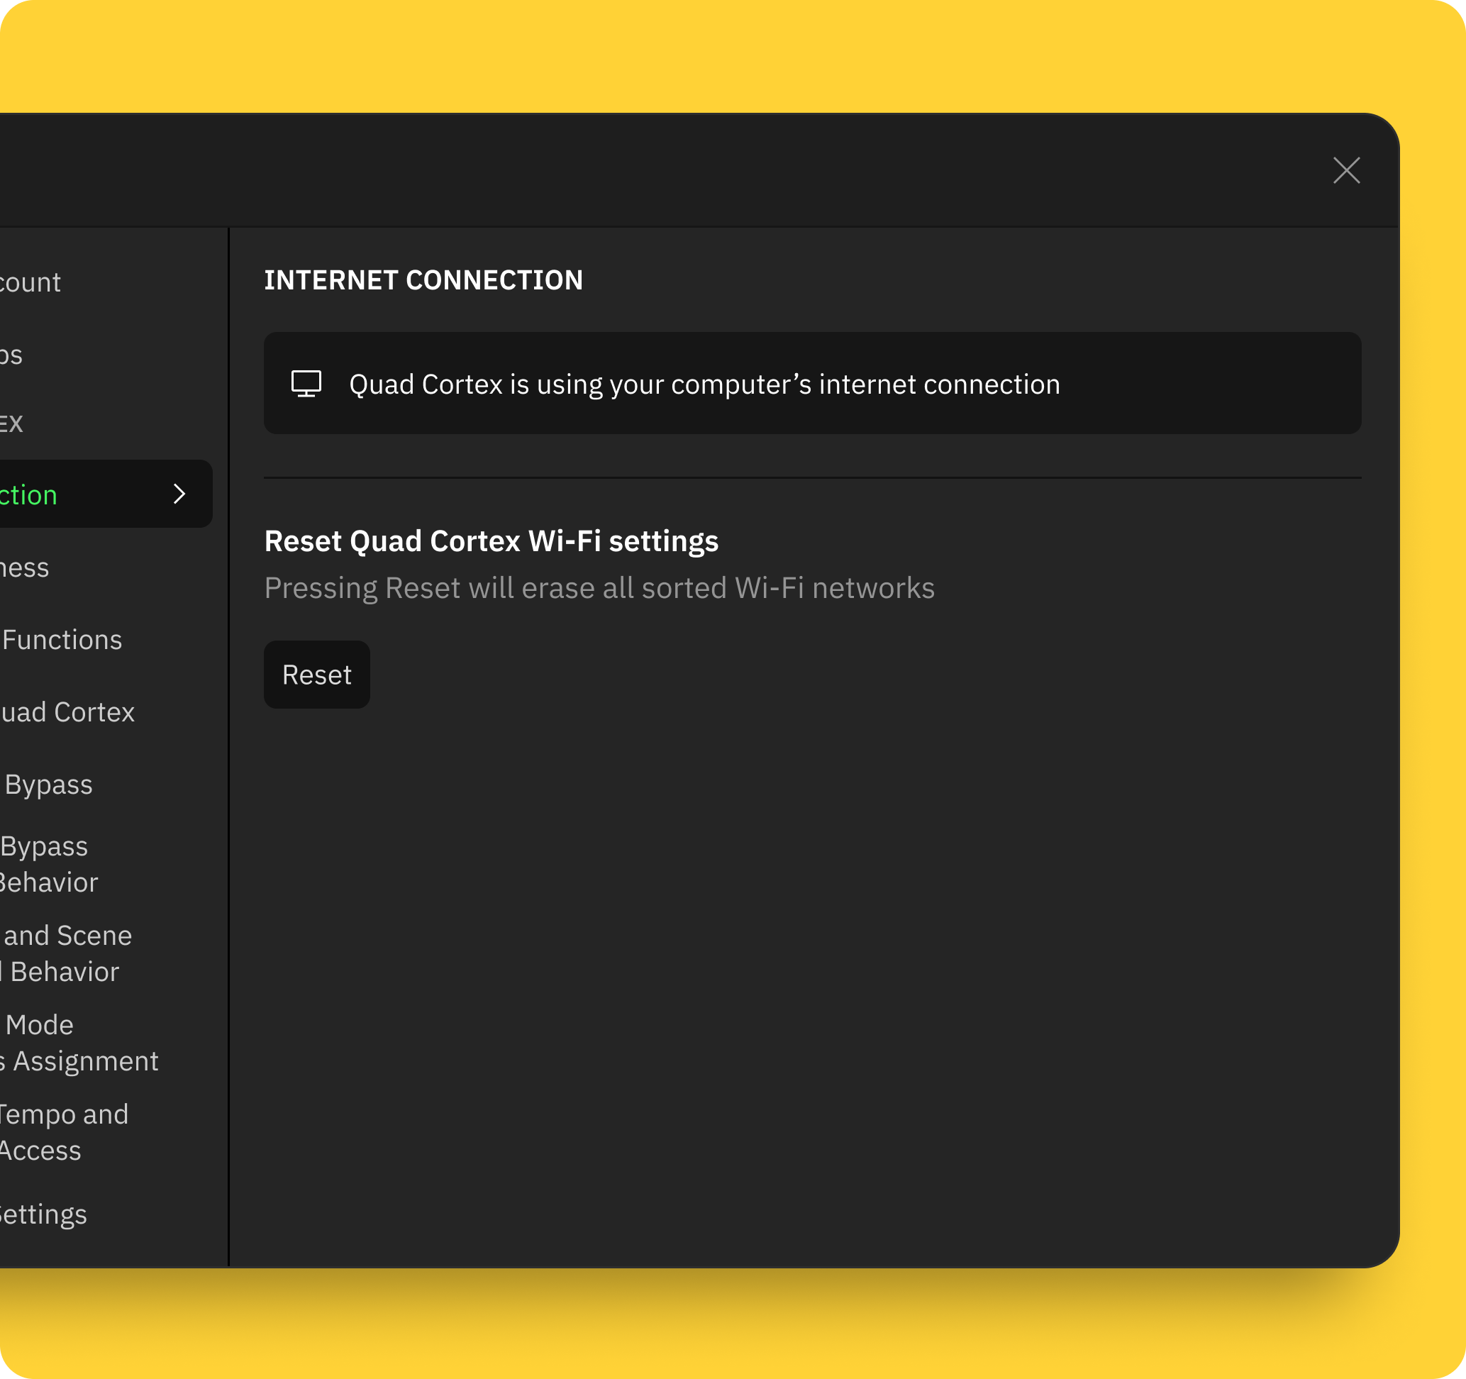The height and width of the screenshot is (1379, 1466).
Task: Open the Functions sidebar item
Action: click(x=62, y=640)
